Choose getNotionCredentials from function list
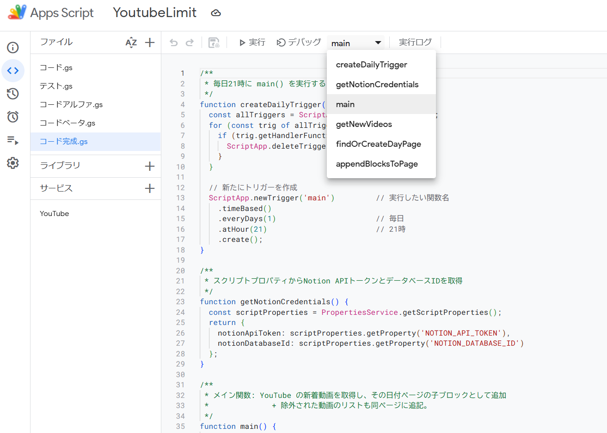This screenshot has height=433, width=607. coord(381,84)
